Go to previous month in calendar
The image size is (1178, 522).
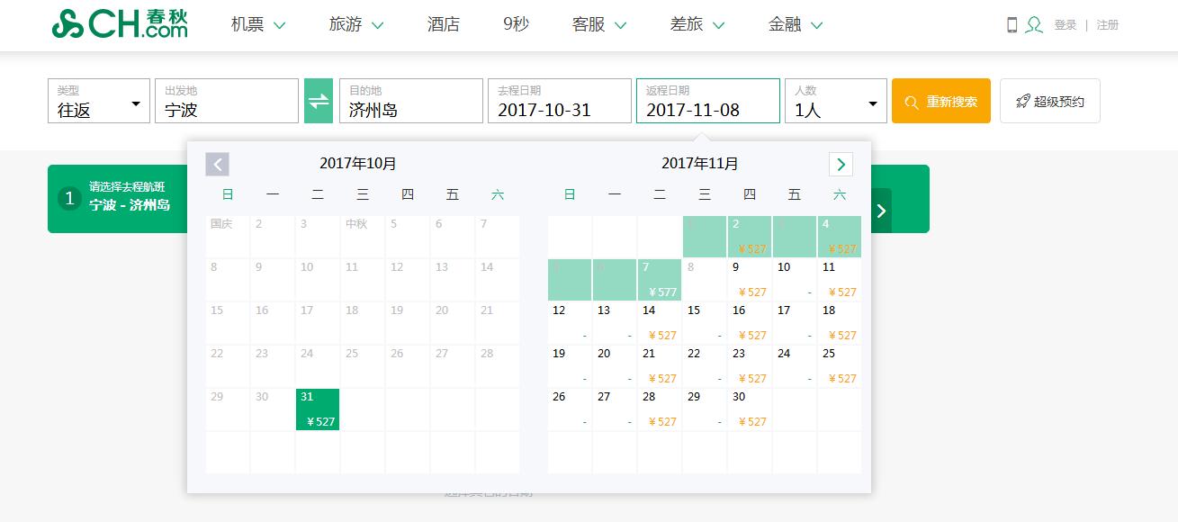217,164
